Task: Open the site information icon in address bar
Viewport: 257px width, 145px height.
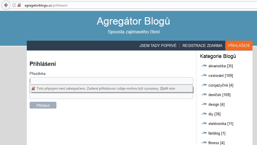Action: tap(14, 5)
